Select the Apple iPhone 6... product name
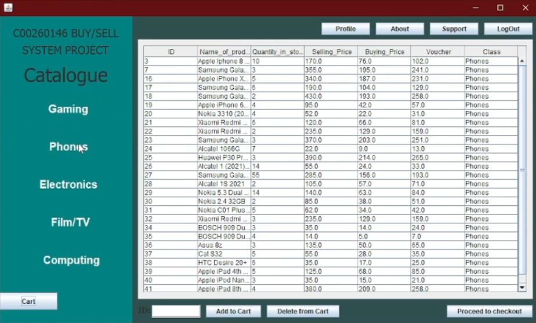536x323 pixels. coord(224,105)
